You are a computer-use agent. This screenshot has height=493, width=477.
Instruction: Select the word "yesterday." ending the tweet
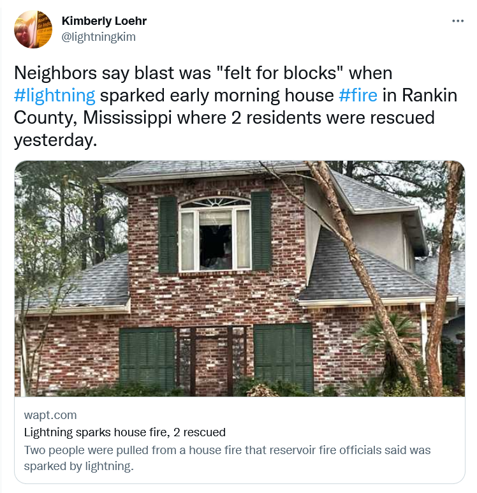pos(55,140)
